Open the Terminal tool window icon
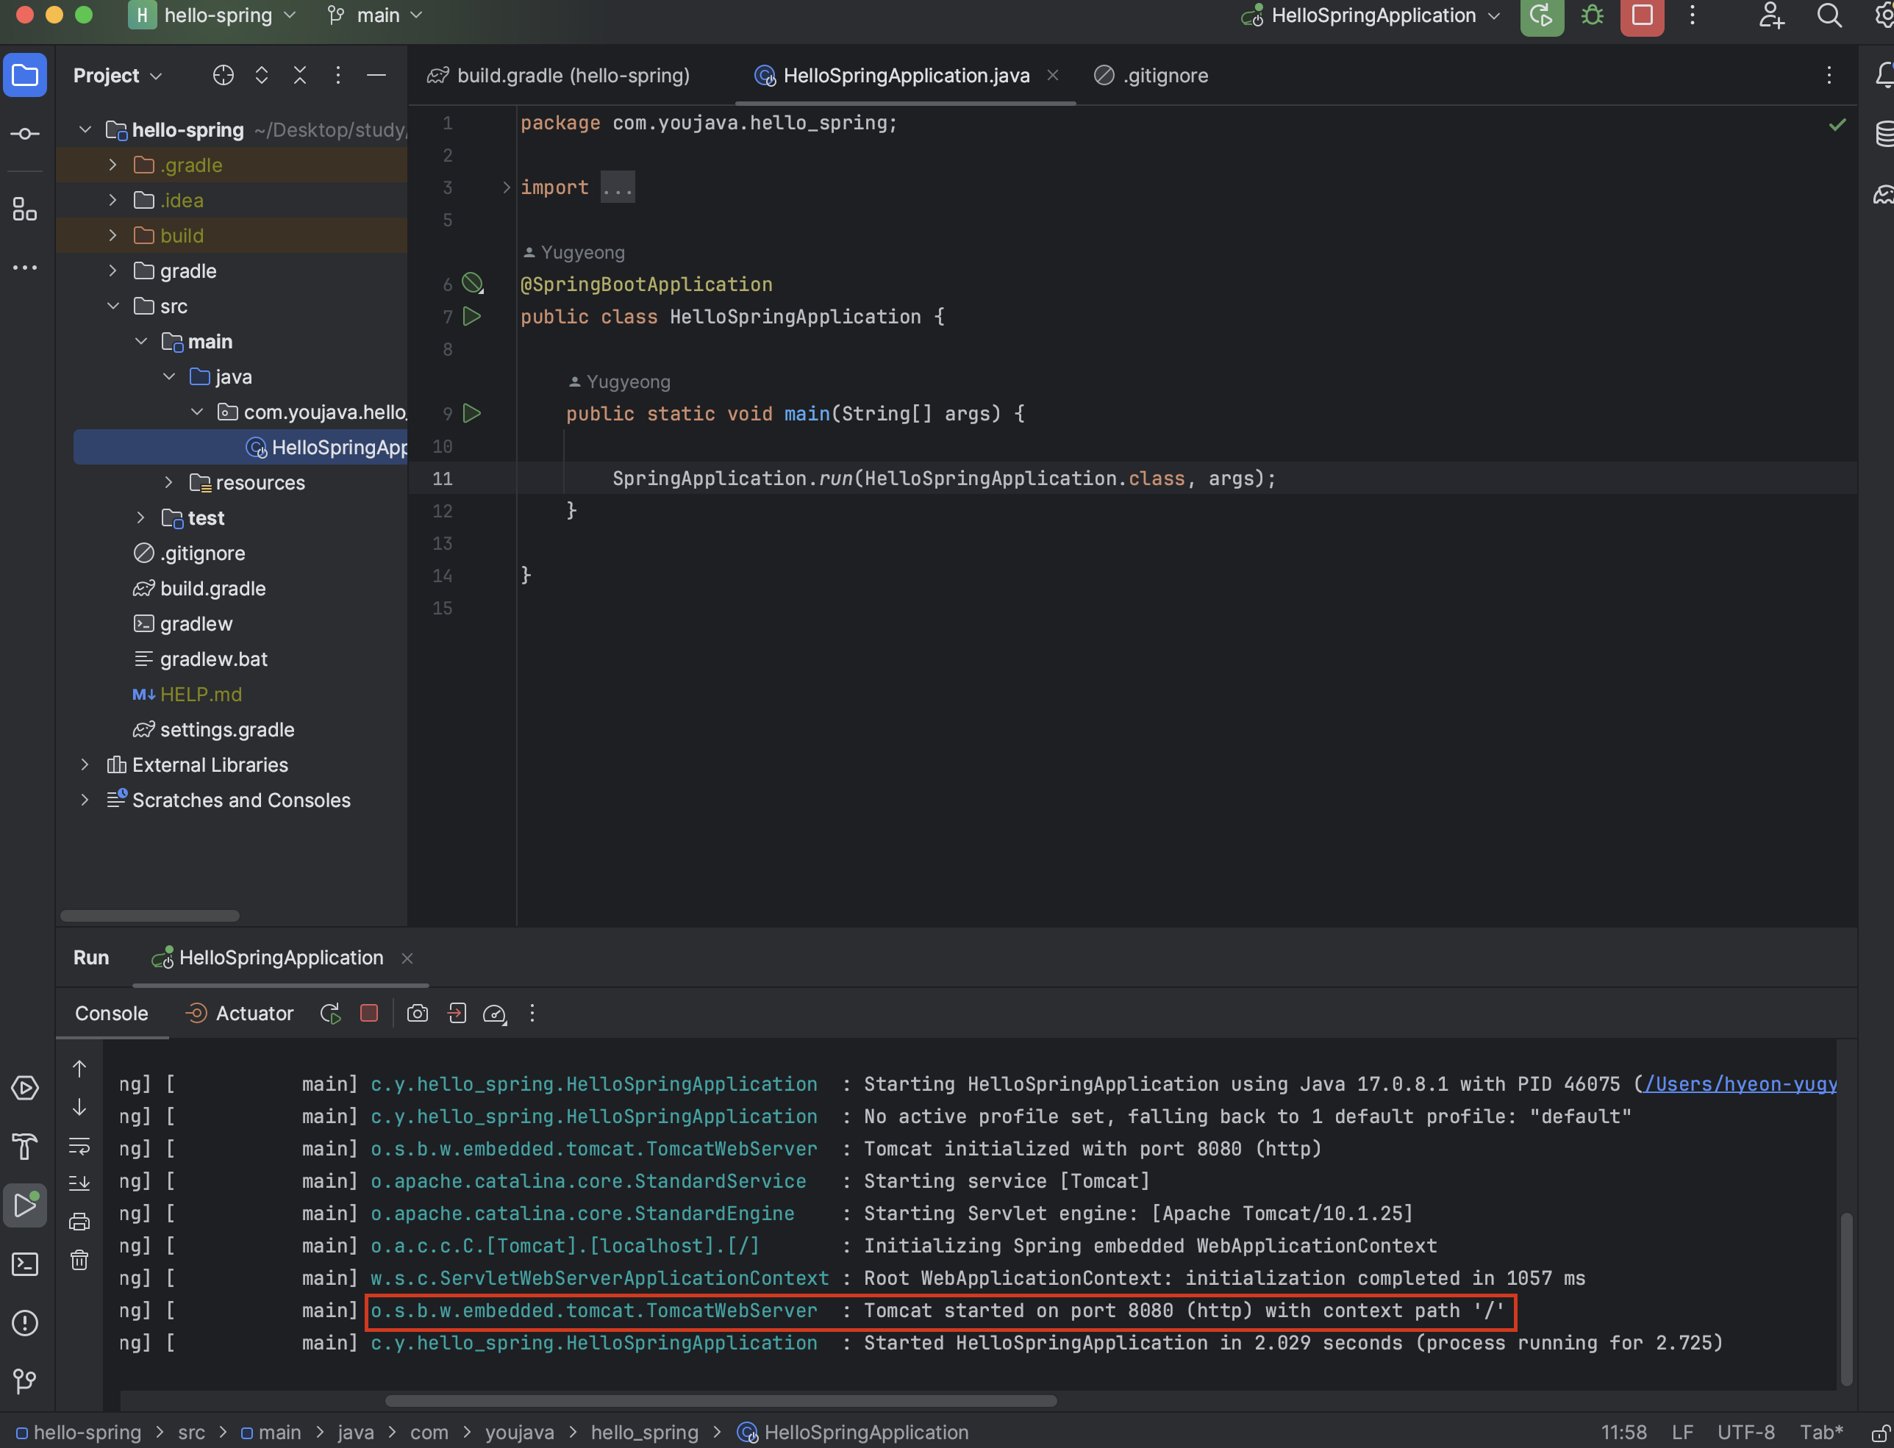This screenshot has width=1894, height=1448. 24,1264
